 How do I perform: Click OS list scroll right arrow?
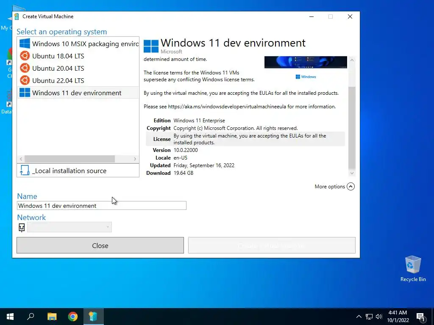point(135,159)
